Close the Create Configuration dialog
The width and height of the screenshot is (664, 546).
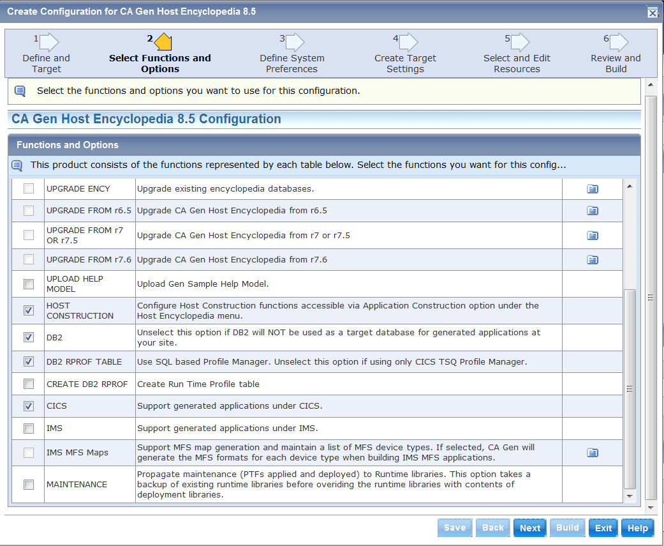pos(652,13)
